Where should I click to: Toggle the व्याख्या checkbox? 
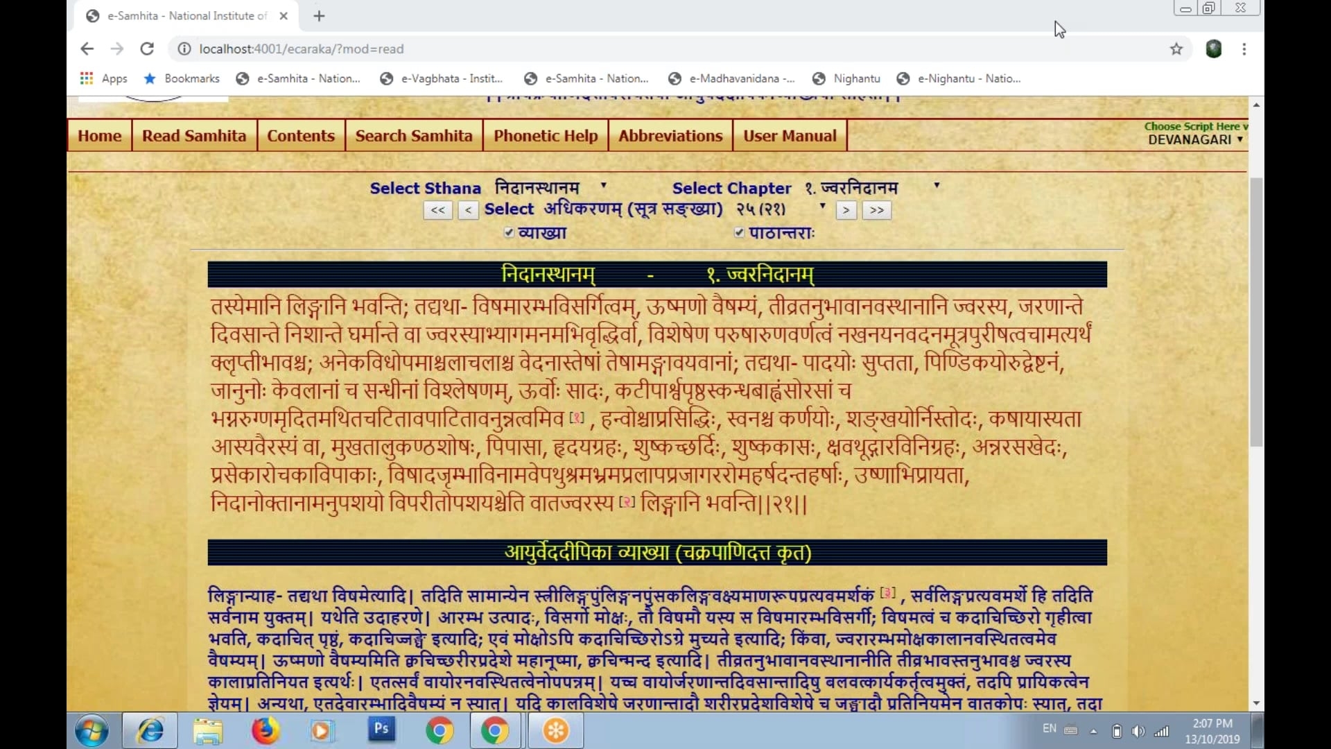[510, 232]
